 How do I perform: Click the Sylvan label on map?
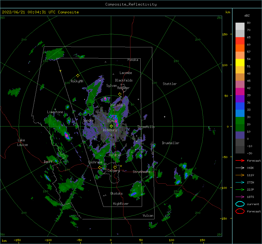coord(111,86)
